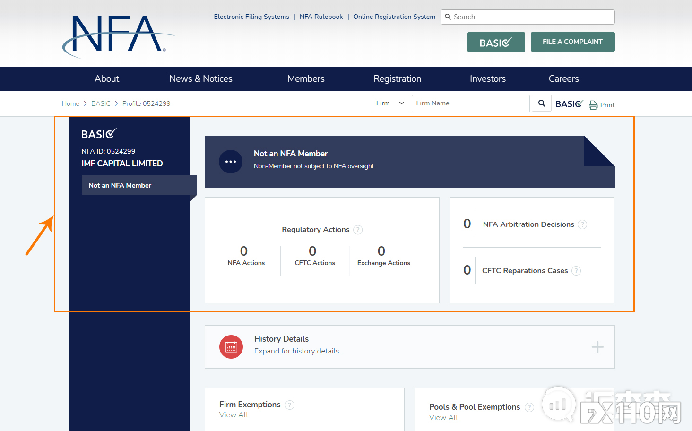The image size is (692, 431).
Task: Open Online Registration System link
Action: point(395,17)
